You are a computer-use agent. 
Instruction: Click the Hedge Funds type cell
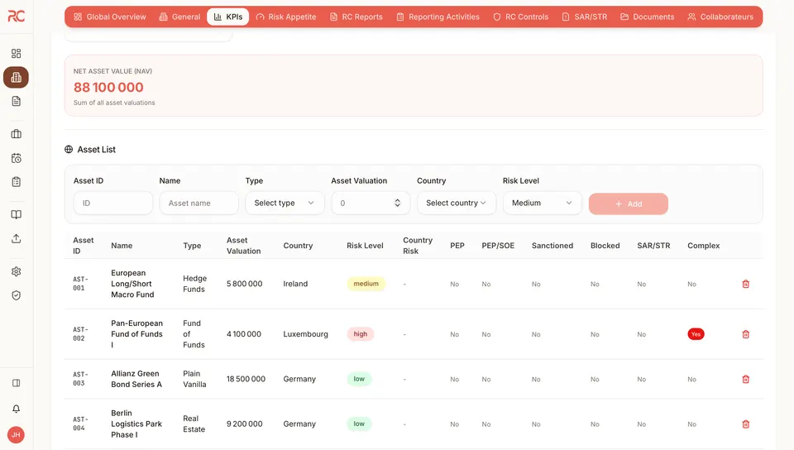click(194, 284)
